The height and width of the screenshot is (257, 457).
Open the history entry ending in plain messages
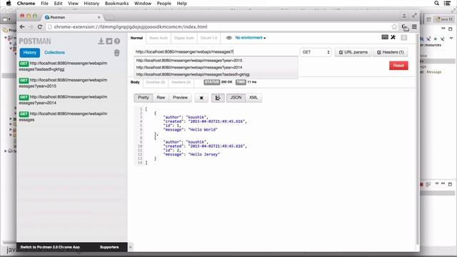coord(64,116)
